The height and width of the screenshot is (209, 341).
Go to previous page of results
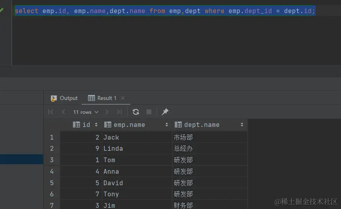click(x=63, y=112)
